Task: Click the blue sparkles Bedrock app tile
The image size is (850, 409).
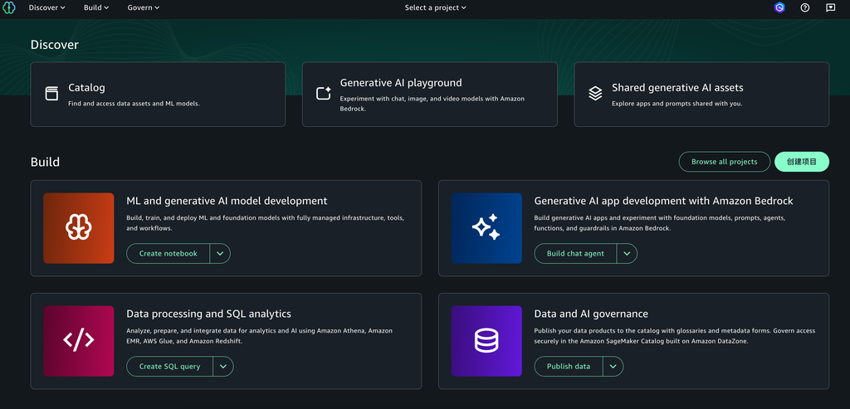Action: (486, 228)
